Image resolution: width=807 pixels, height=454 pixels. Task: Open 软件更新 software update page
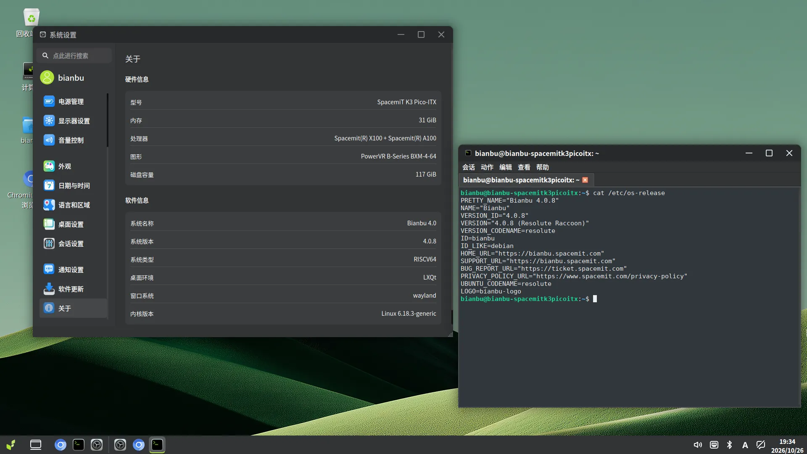coord(73,289)
